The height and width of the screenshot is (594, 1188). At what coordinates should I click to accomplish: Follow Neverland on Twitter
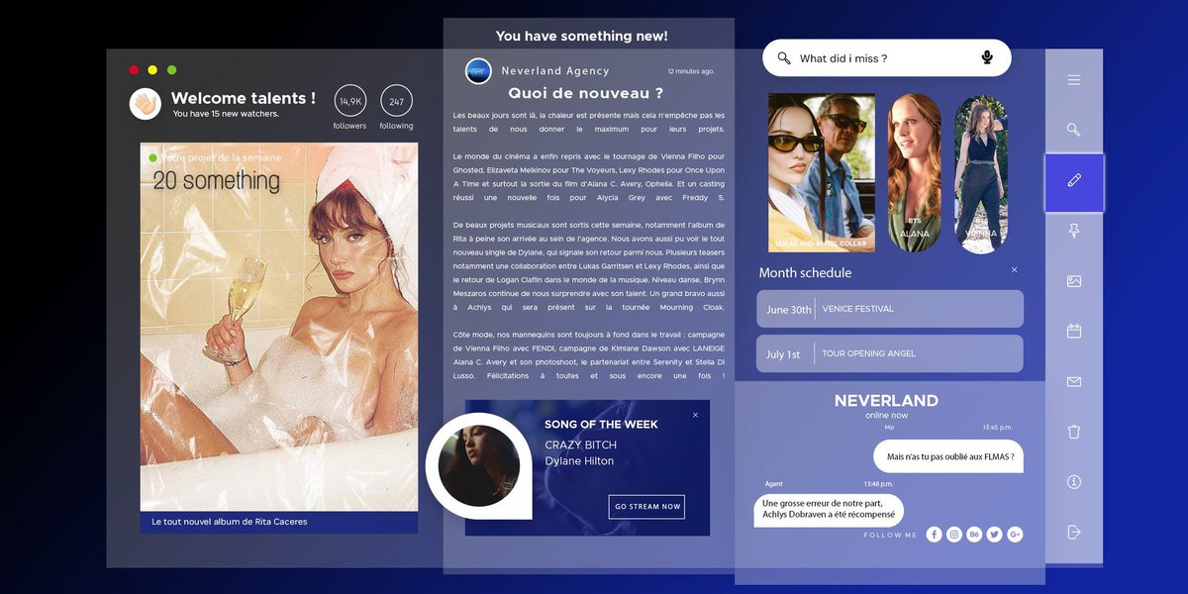pyautogui.click(x=994, y=534)
